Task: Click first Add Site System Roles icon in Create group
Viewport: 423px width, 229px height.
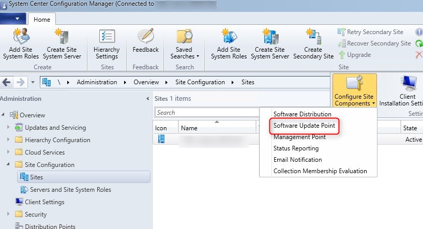Action: click(21, 36)
